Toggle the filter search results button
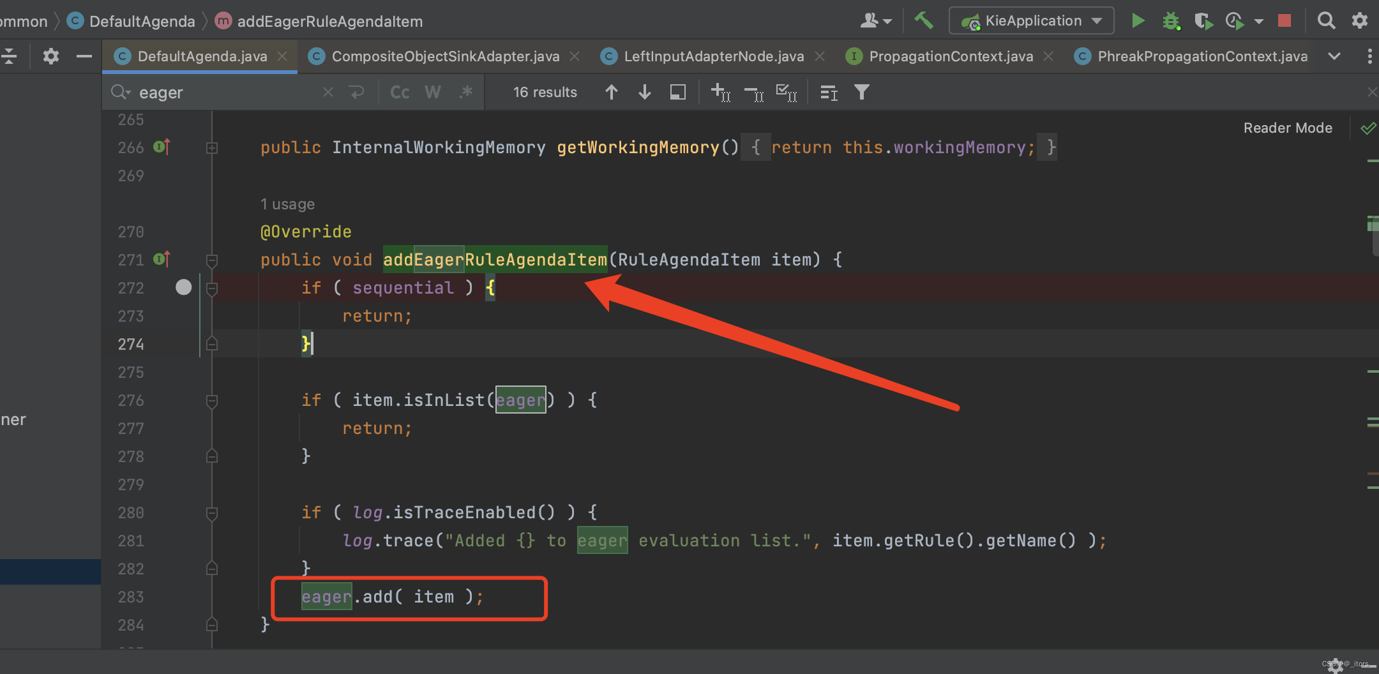Viewport: 1379px width, 674px height. coord(862,93)
